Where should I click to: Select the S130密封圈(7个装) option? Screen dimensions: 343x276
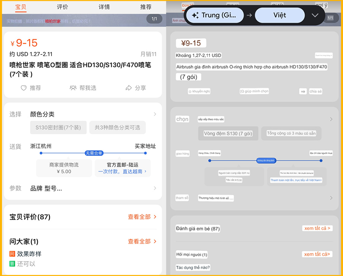click(x=58, y=128)
